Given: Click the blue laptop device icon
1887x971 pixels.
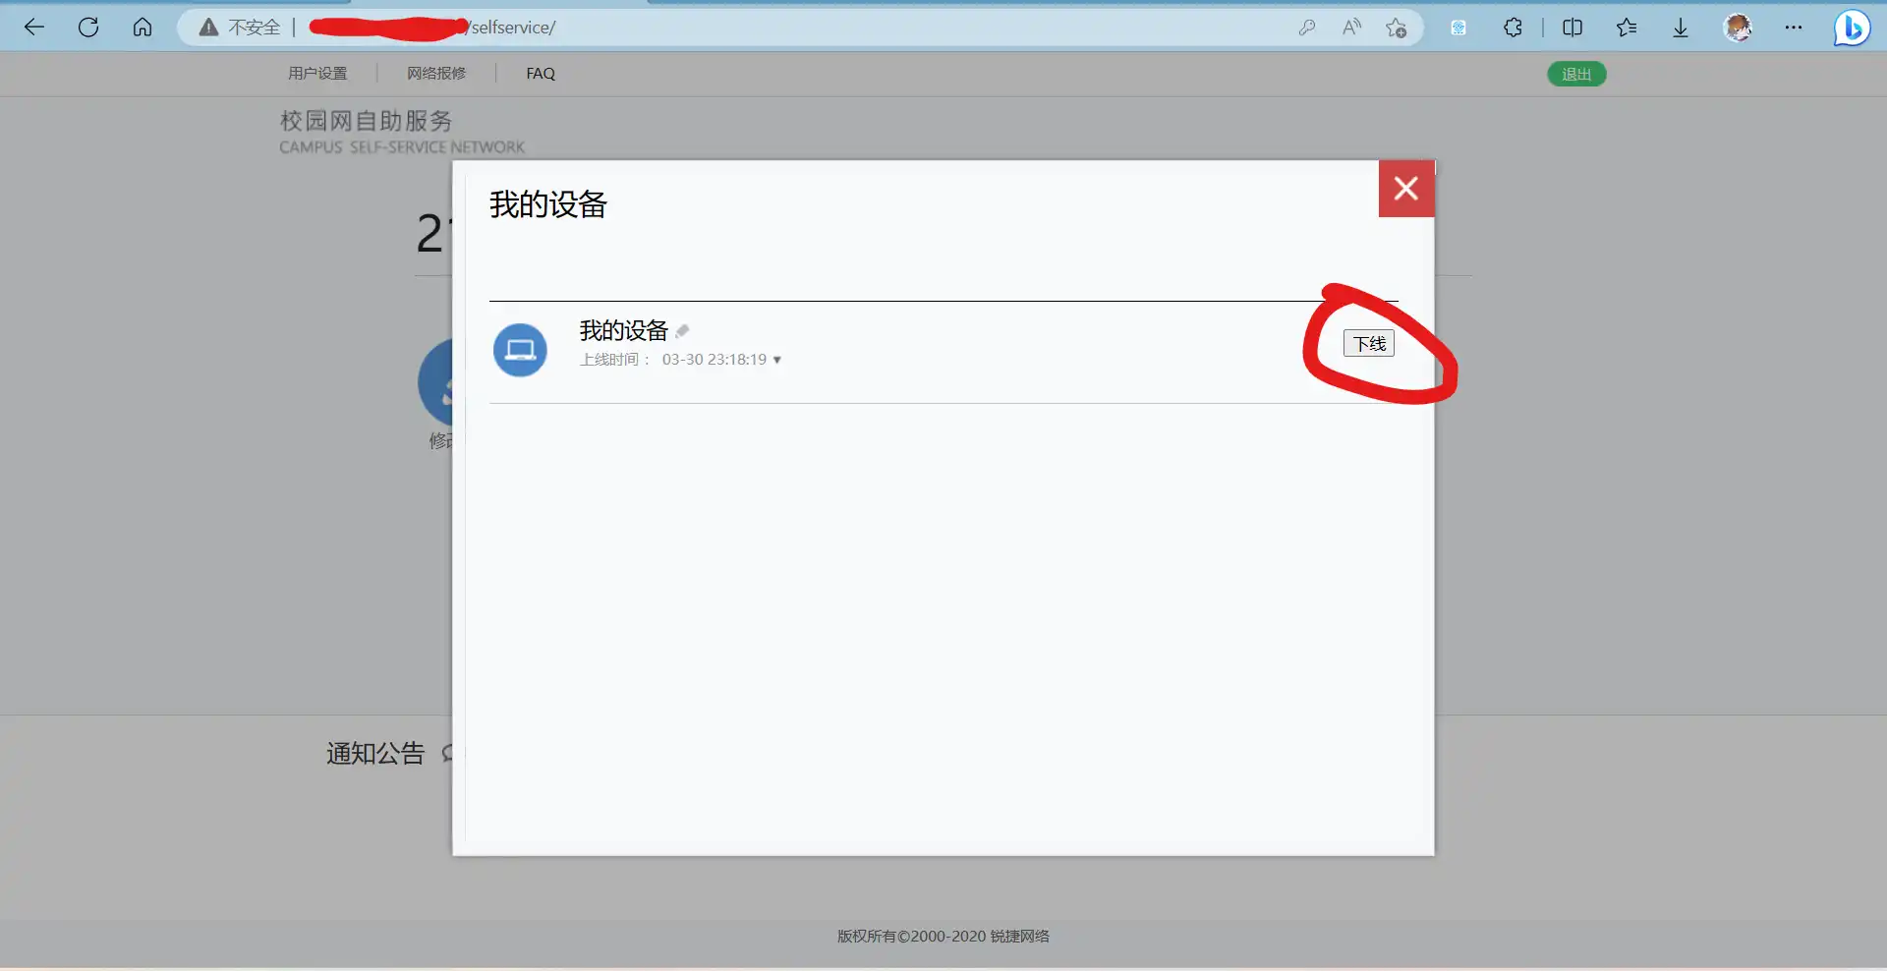Looking at the screenshot, I should (x=520, y=350).
